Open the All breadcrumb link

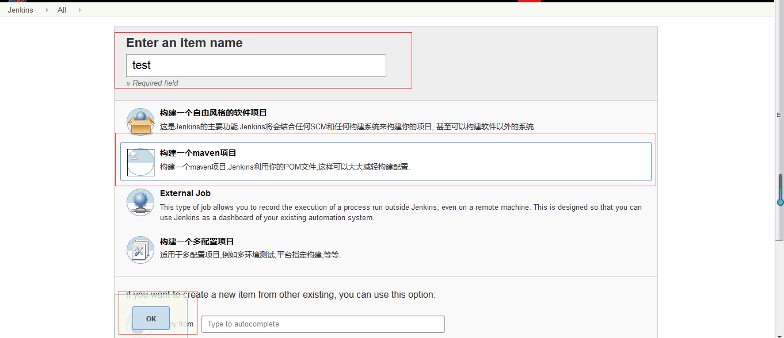click(x=62, y=10)
